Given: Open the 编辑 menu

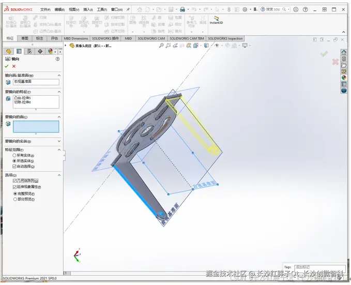Looking at the screenshot, I should (59, 10).
